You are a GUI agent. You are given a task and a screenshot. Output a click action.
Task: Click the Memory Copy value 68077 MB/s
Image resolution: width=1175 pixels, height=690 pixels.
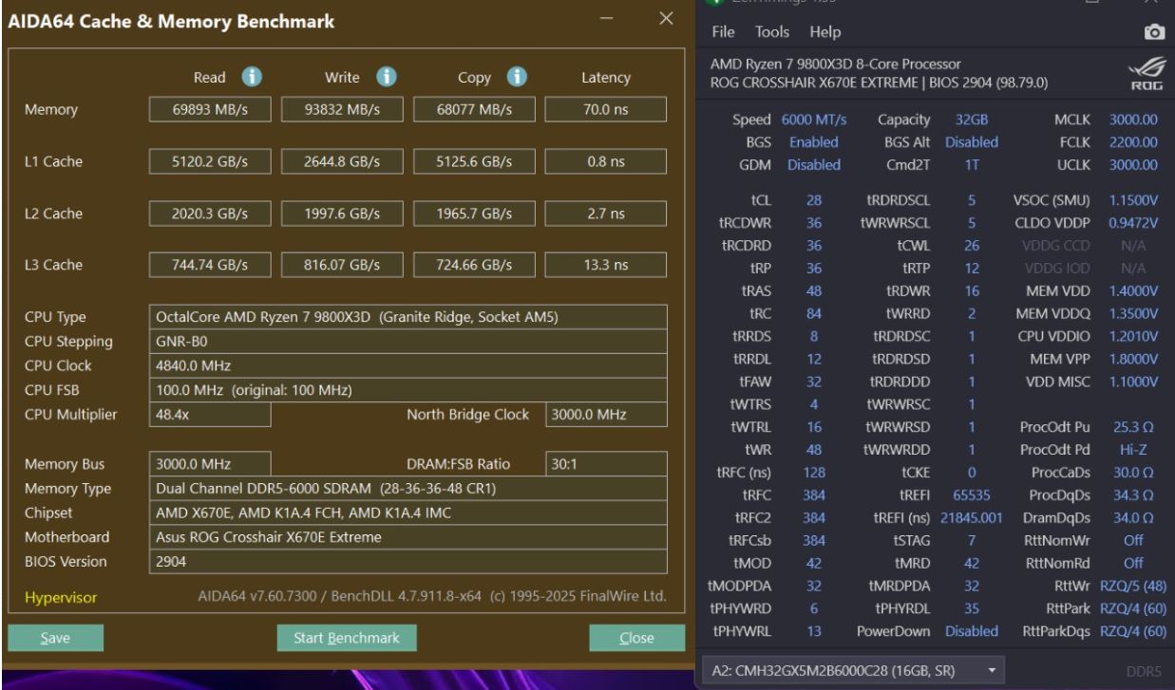472,110
